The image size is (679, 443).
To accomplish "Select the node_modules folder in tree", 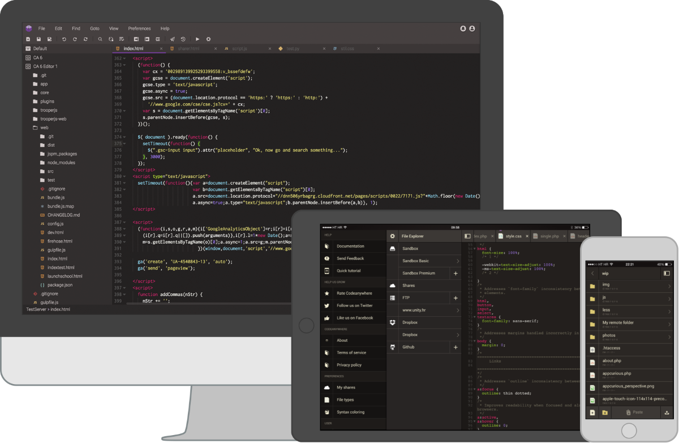I will [x=61, y=163].
